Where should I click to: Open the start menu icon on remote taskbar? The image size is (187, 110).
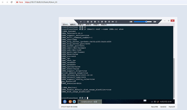pos(65,102)
